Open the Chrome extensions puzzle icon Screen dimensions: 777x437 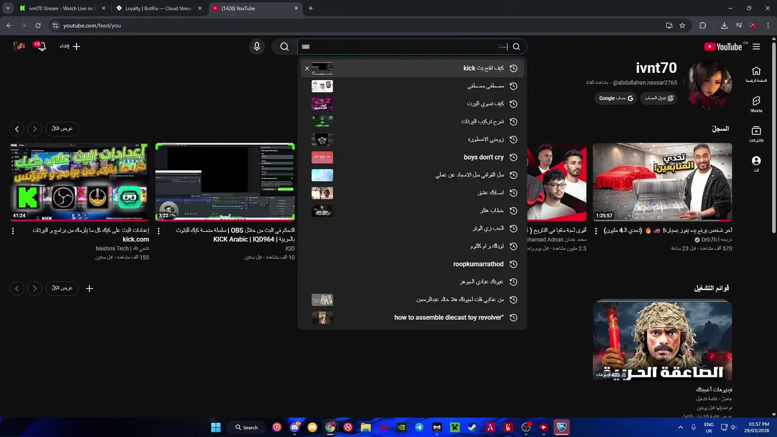[703, 25]
